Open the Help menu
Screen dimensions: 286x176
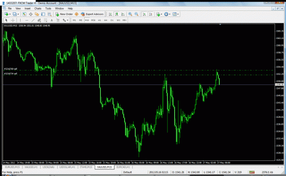(x=70, y=8)
